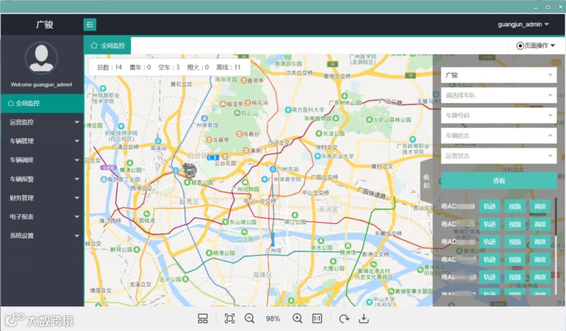Open the 请选择车队 fleet dropdown
This screenshot has width=566, height=331.
tap(498, 95)
